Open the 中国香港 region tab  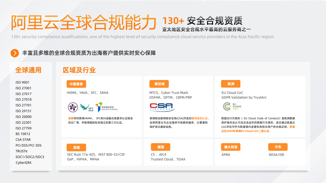pos(76,84)
